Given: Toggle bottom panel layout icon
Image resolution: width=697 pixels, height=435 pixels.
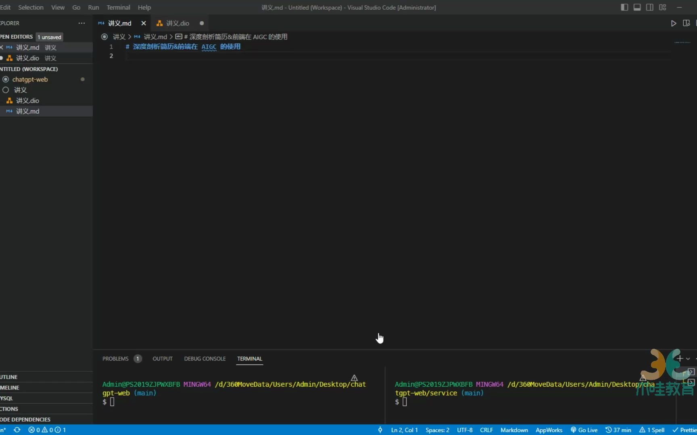Looking at the screenshot, I should pos(637,7).
